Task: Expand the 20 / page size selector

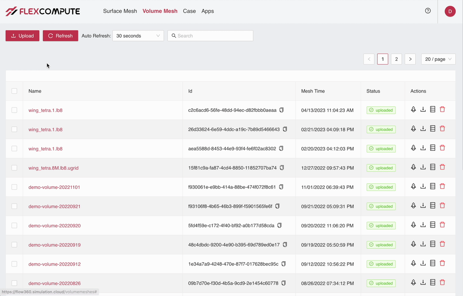Action: [x=438, y=59]
